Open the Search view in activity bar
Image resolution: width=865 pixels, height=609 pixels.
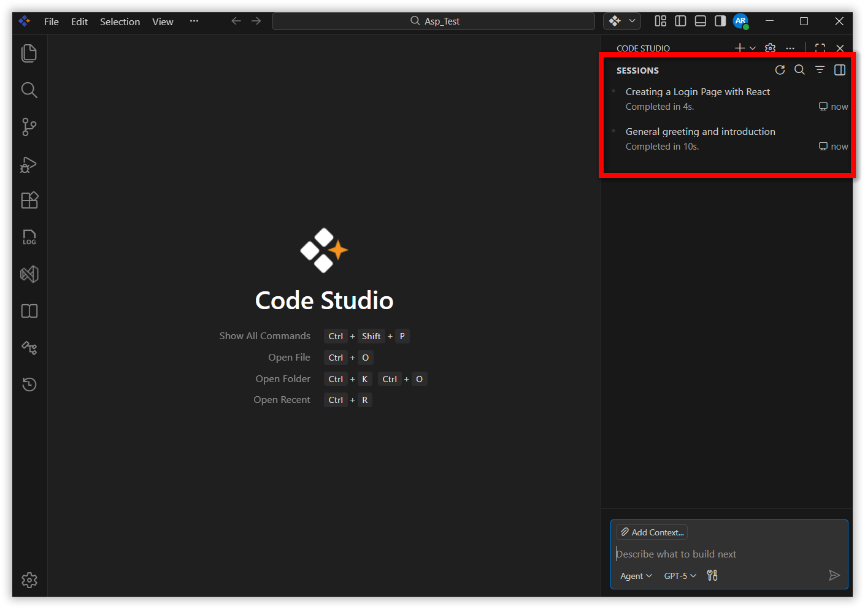pos(29,90)
